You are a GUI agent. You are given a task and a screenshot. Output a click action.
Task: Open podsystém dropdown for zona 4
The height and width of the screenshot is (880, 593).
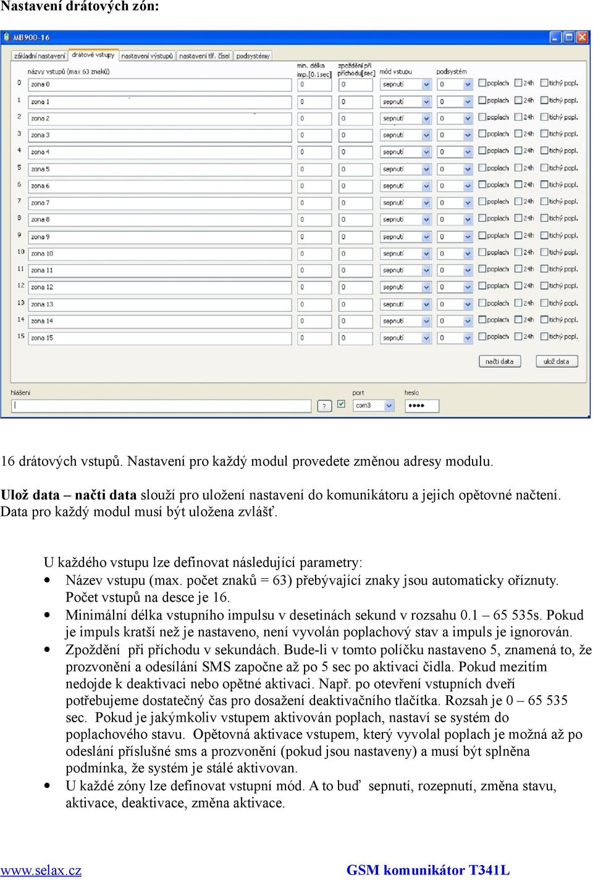[x=455, y=152]
